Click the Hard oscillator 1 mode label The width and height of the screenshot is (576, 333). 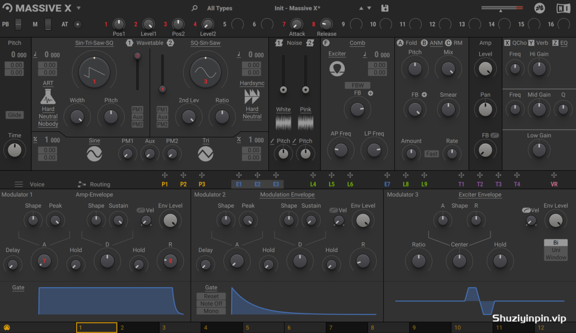pos(48,110)
